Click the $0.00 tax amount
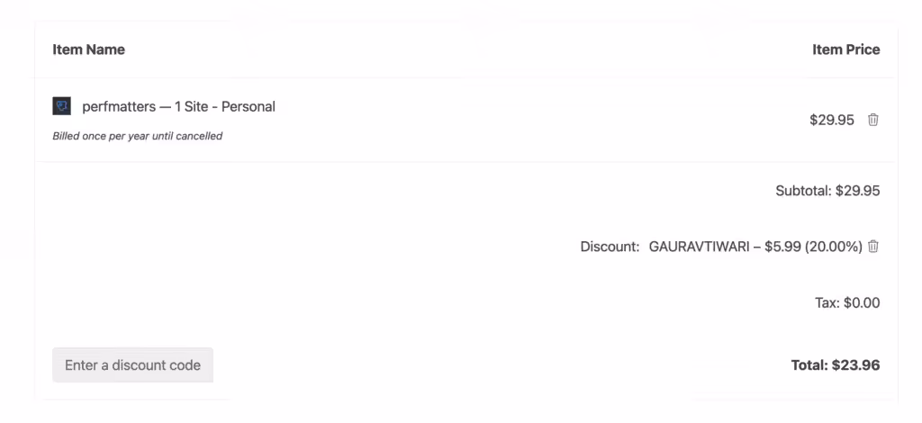Screen dimensions: 922x423 pyautogui.click(x=862, y=302)
